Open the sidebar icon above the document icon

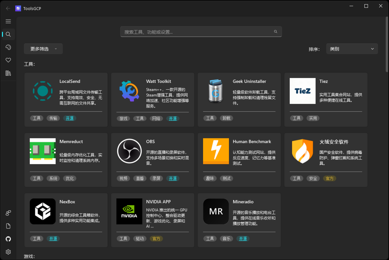[8, 213]
